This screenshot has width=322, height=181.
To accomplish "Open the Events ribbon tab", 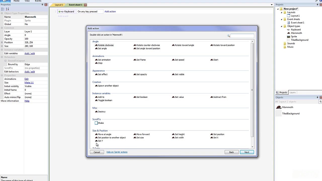I will [38, 1].
